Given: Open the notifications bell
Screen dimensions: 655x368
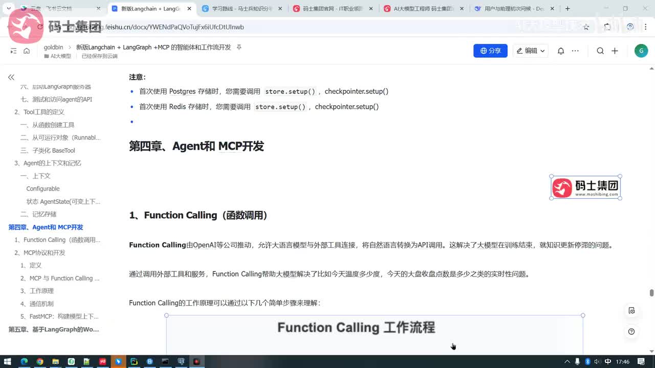Looking at the screenshot, I should tap(561, 51).
